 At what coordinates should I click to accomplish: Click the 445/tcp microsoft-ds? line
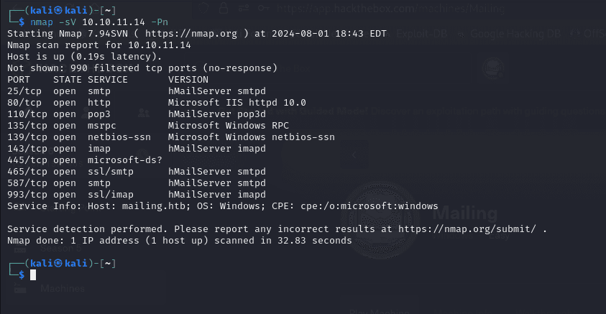pos(72,160)
